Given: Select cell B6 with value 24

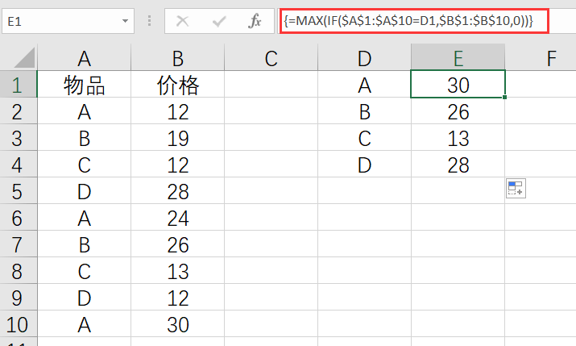Looking at the screenshot, I should (178, 217).
